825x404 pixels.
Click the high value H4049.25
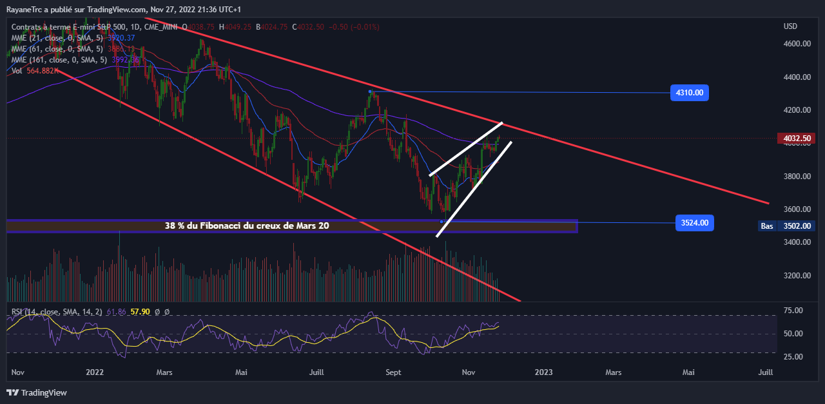(x=236, y=27)
